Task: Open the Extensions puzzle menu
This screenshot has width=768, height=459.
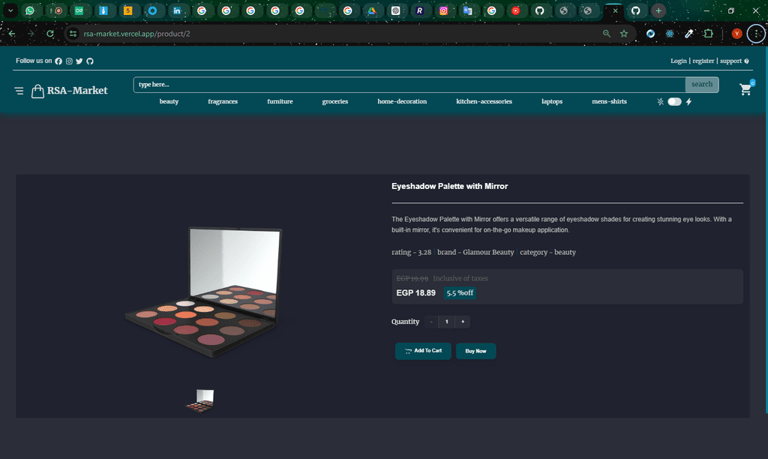Action: tap(708, 34)
